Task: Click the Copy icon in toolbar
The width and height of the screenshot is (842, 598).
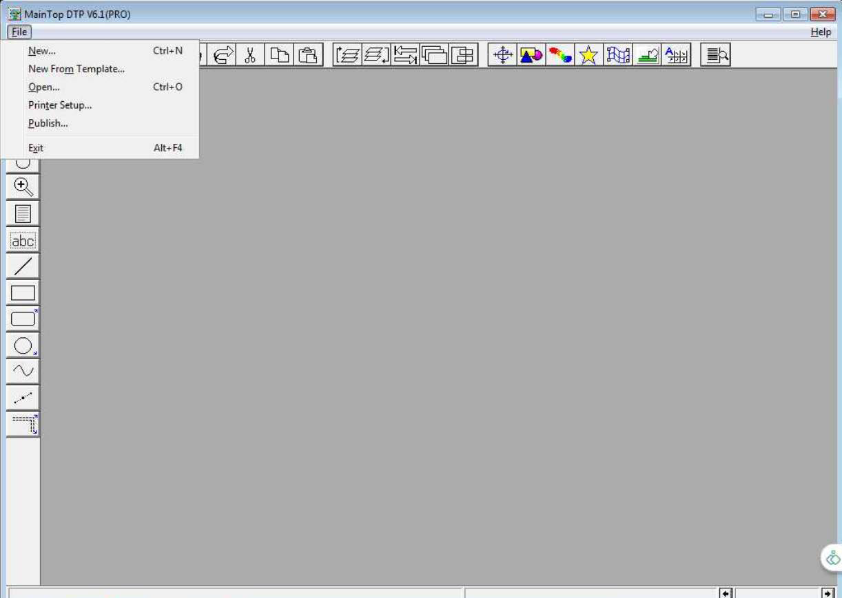Action: [279, 55]
